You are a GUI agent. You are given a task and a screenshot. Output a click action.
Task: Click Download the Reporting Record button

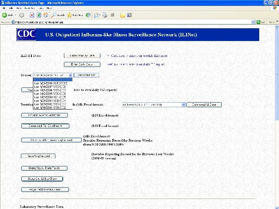pos(52,140)
